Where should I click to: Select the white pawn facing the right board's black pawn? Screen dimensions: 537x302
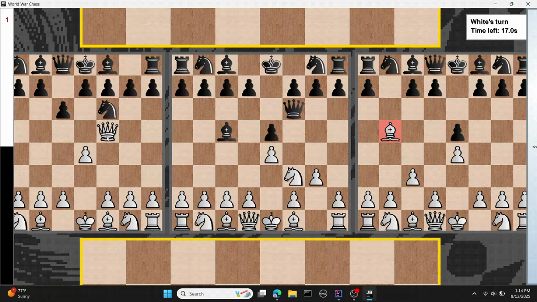coord(457,154)
